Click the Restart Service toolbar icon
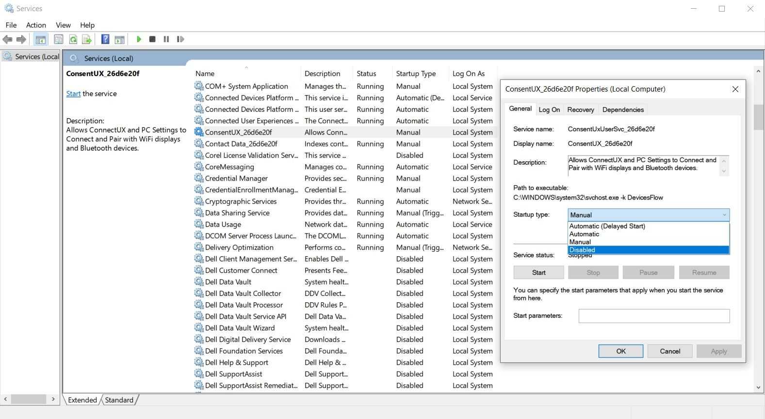The height and width of the screenshot is (419, 765). click(180, 39)
